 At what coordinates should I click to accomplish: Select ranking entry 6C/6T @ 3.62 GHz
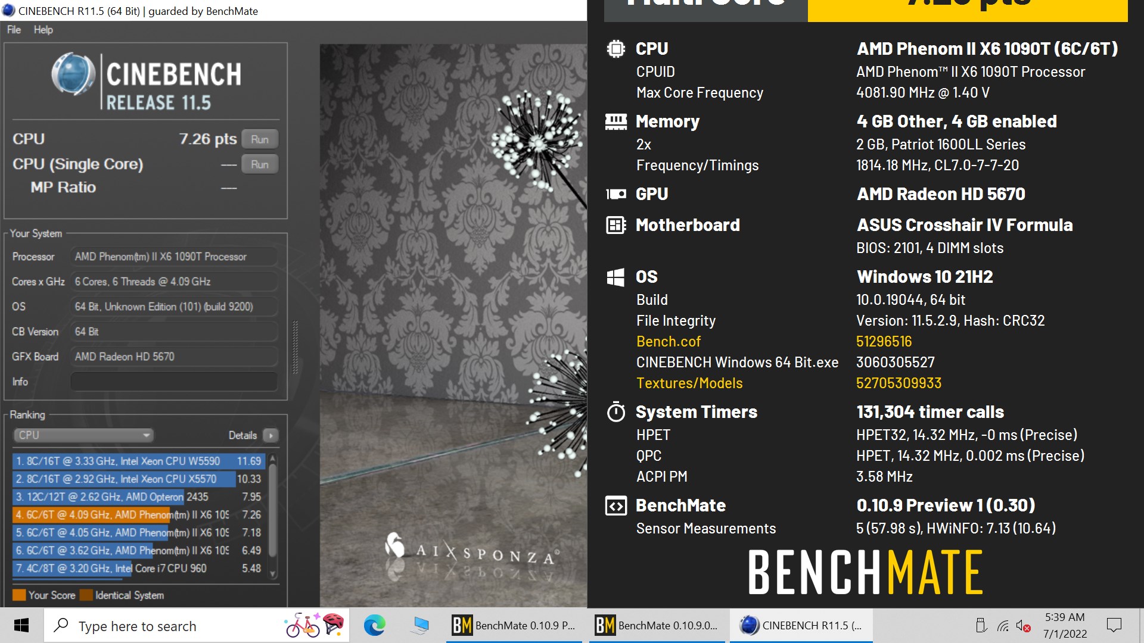139,551
